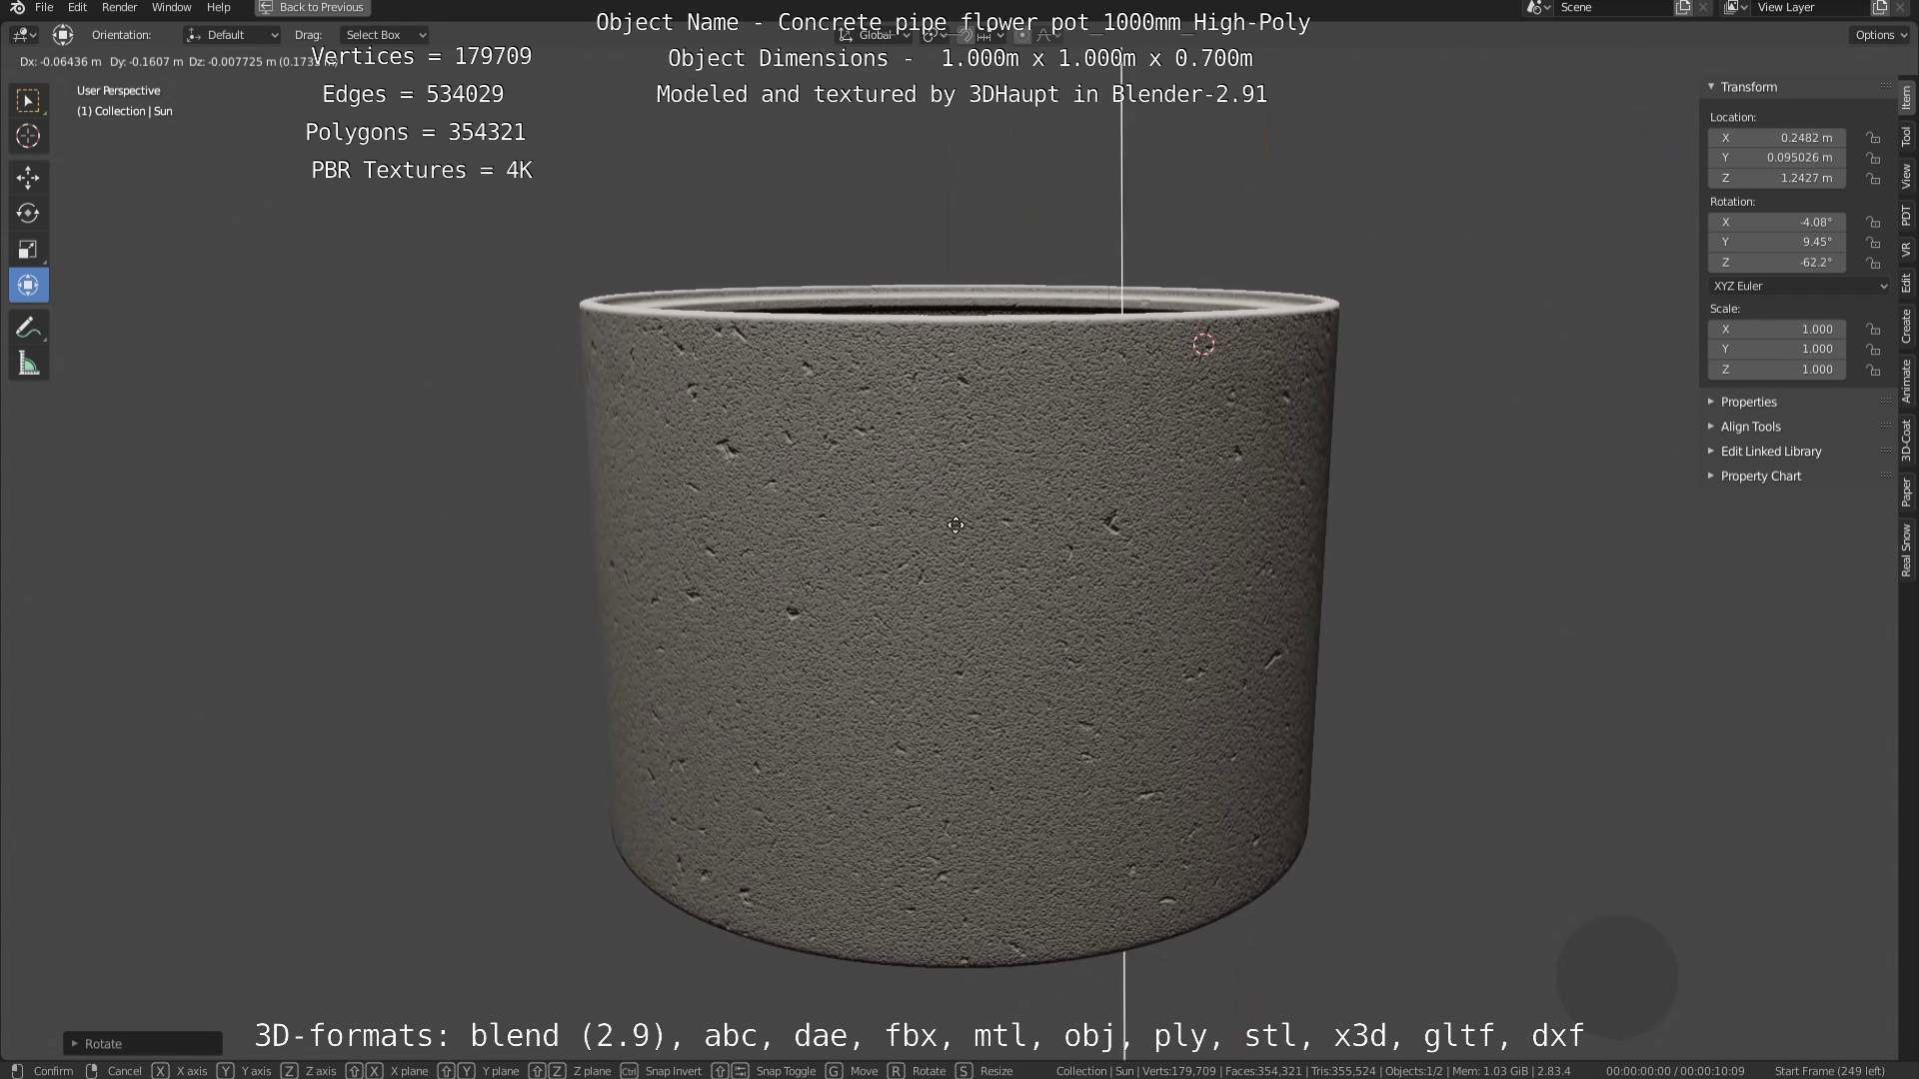
Task: Toggle lock on Location X
Action: pyautogui.click(x=1874, y=138)
